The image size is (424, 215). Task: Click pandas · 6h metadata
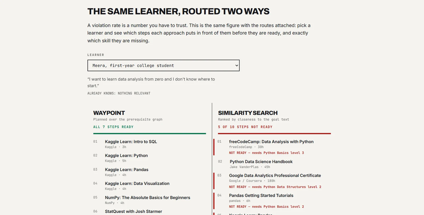pos(240,201)
